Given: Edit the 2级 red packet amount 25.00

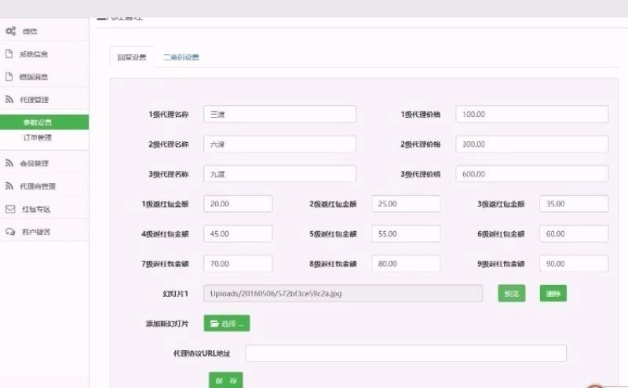Looking at the screenshot, I should 406,203.
